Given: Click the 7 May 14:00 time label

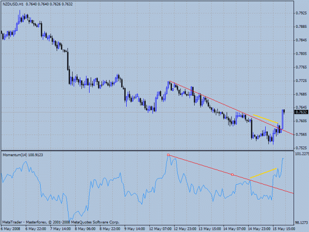Looking at the screenshot, I should 60,229.
